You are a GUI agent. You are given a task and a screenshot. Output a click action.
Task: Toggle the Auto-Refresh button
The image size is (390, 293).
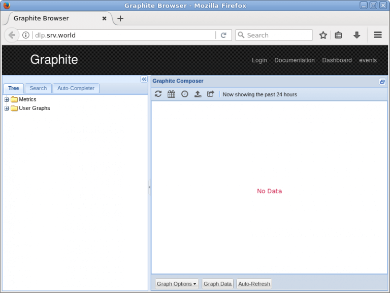click(x=254, y=284)
